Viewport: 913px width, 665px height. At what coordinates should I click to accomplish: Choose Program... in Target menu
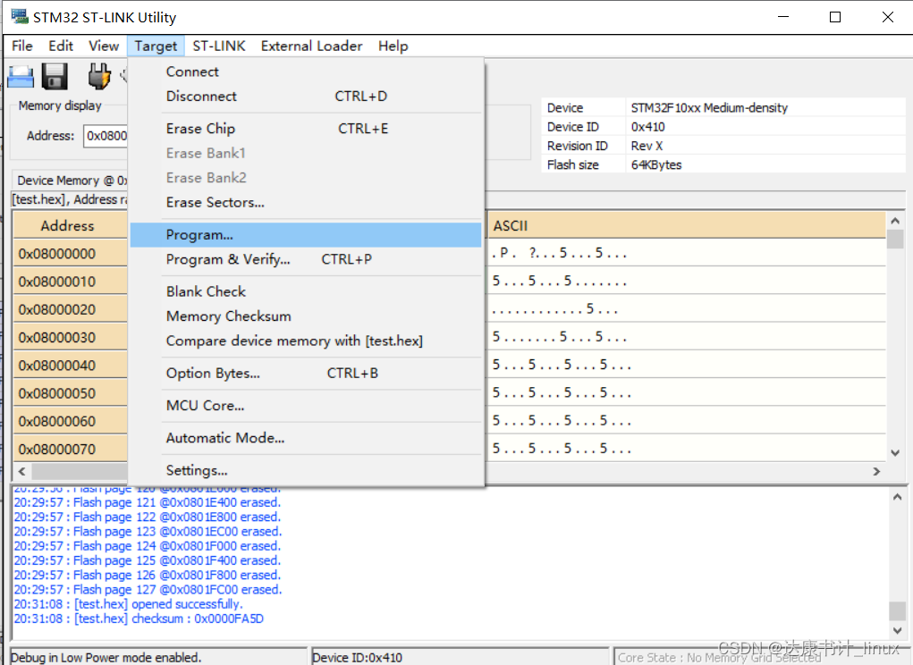307,235
